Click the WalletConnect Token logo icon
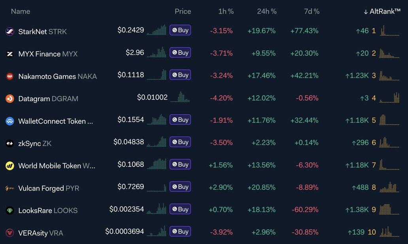 [10, 121]
